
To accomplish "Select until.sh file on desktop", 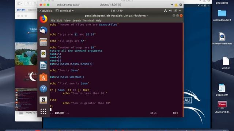I will click(226, 63).
